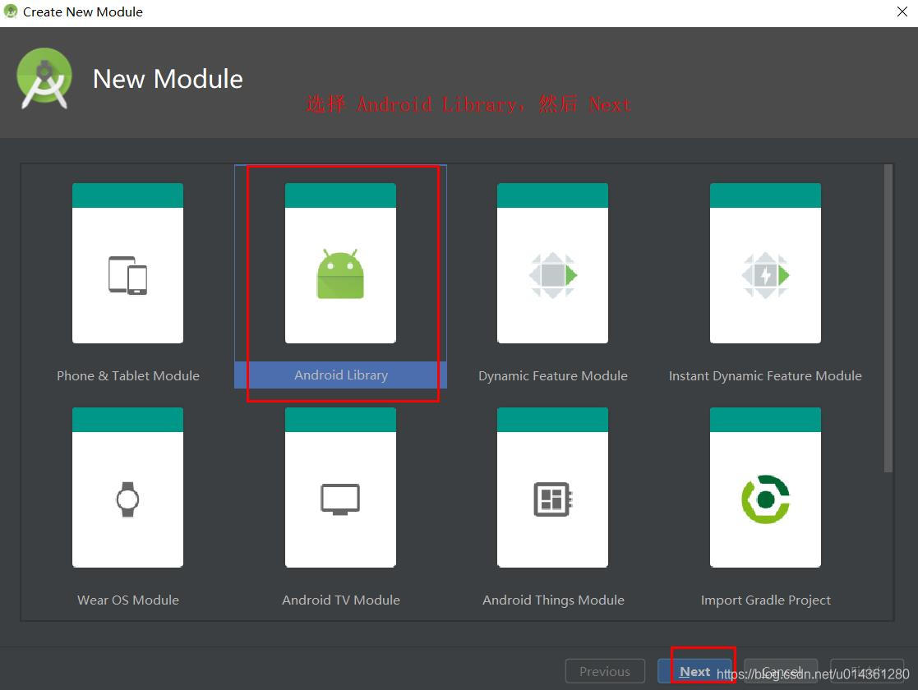918x690 pixels.
Task: Click the Next button
Action: (x=694, y=671)
